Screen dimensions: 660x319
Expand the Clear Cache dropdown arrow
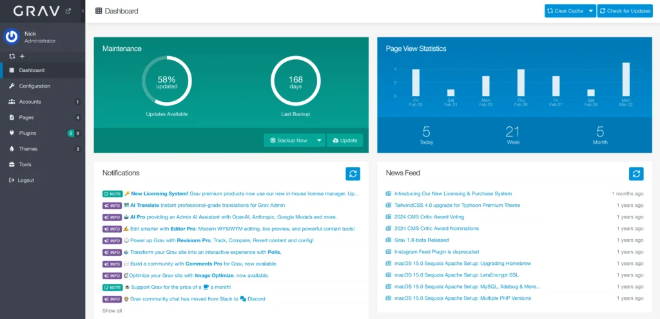591,11
